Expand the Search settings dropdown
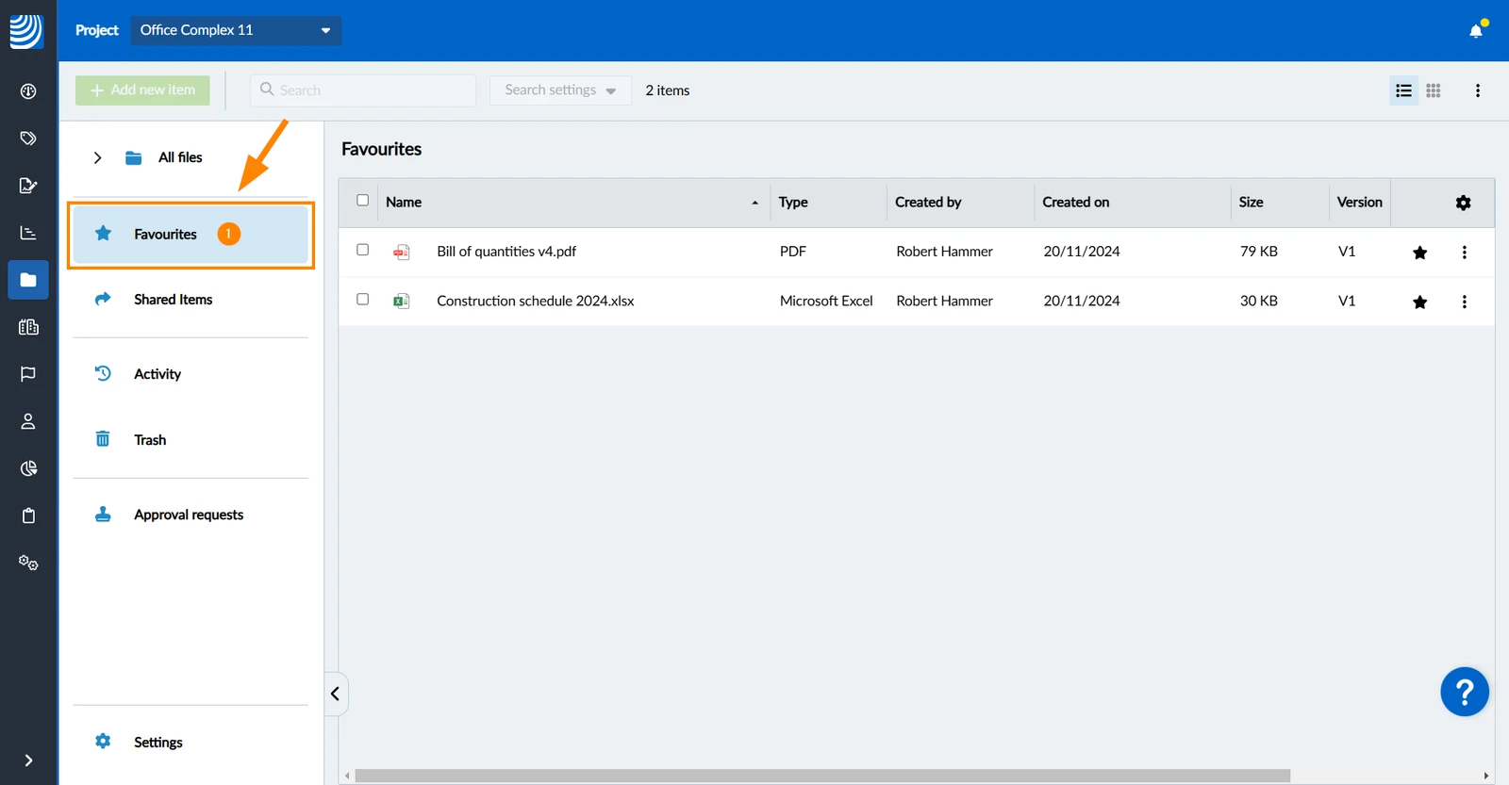Image resolution: width=1509 pixels, height=785 pixels. click(x=560, y=90)
